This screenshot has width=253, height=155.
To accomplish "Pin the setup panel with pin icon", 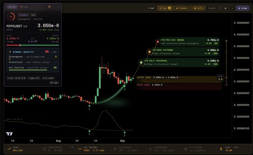I will [49, 7].
